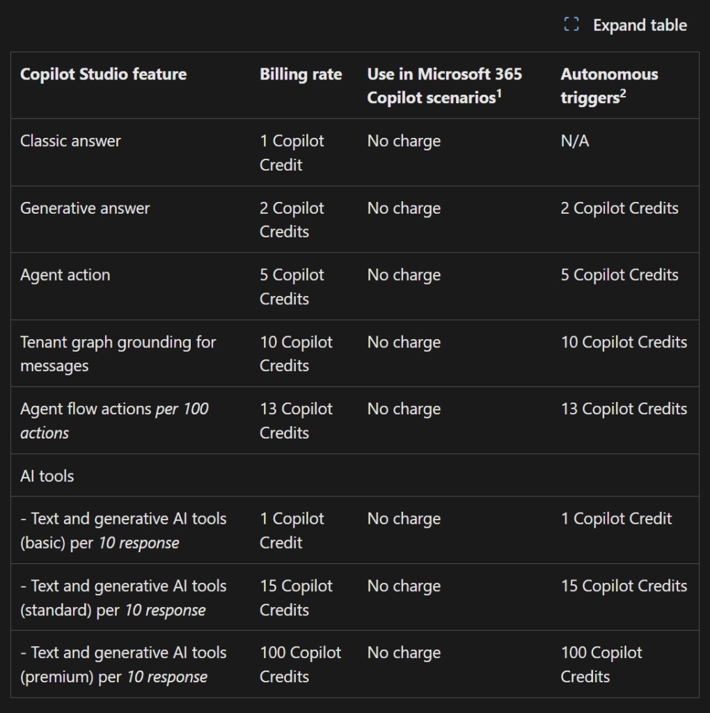Image resolution: width=710 pixels, height=713 pixels.
Task: Click the Billing rate column header
Action: pos(301,74)
